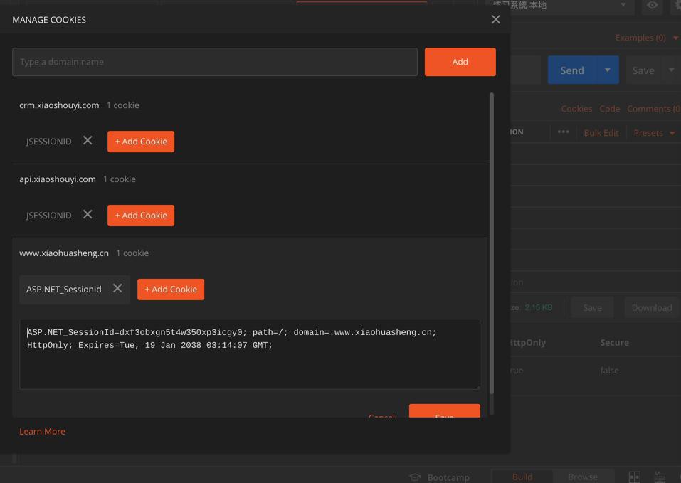Image resolution: width=681 pixels, height=483 pixels.
Task: Switch to the Browse tab
Action: [582, 477]
